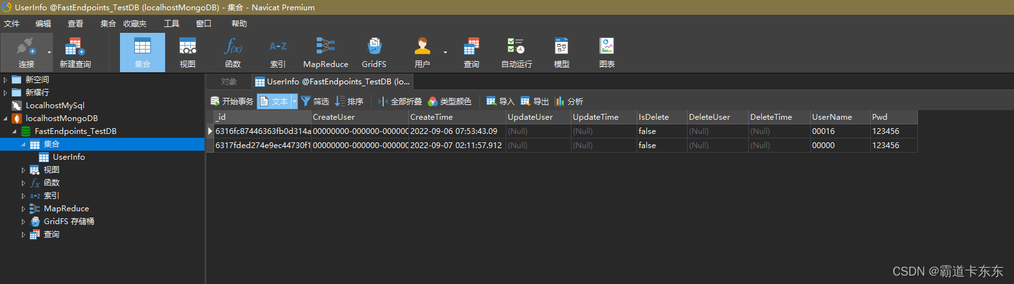Collapse the 集合 tree node
Image resolution: width=1014 pixels, height=284 pixels.
click(x=23, y=144)
